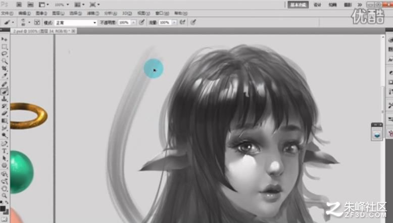Select the Dodge tool
The image size is (393, 223).
(4, 135)
